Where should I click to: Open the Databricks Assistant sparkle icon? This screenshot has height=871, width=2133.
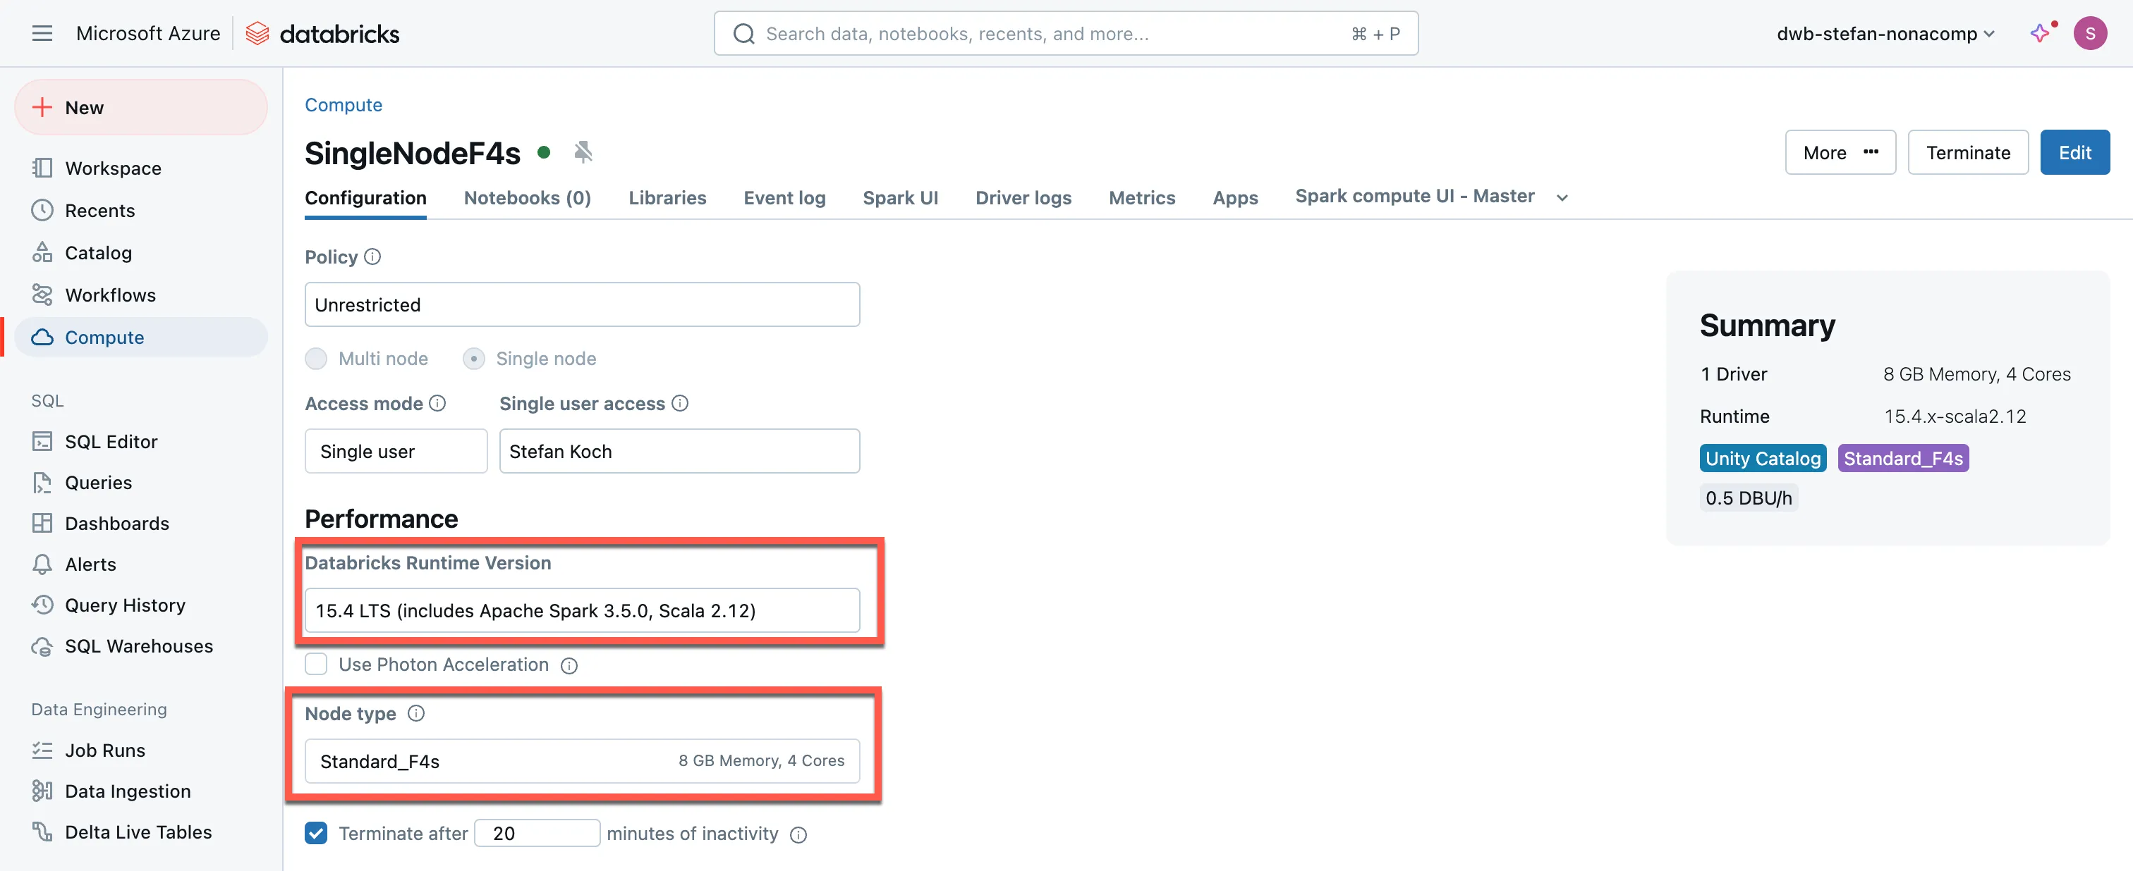2039,33
